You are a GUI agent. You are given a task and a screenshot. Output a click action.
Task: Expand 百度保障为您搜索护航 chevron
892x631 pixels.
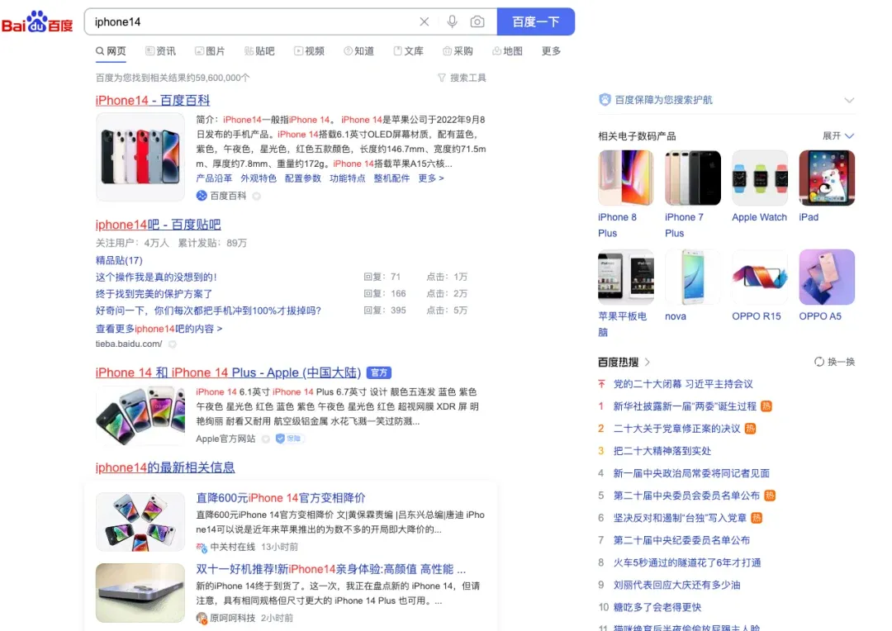(849, 100)
